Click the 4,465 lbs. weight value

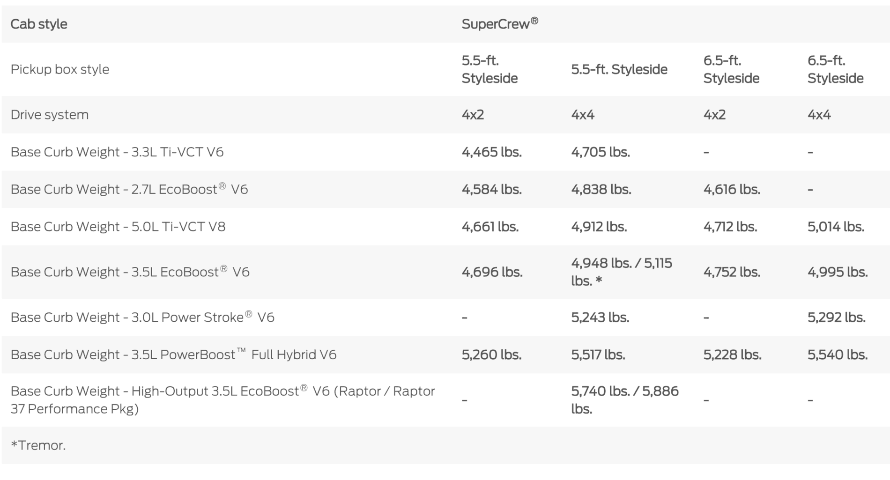pyautogui.click(x=491, y=152)
